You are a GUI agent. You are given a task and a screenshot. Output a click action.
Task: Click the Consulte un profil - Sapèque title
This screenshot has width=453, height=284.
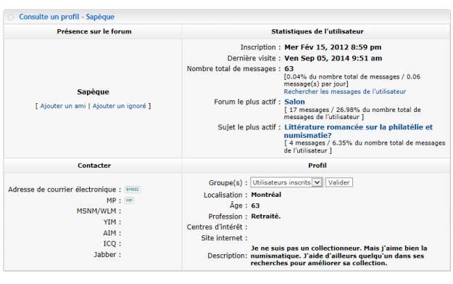(x=67, y=17)
